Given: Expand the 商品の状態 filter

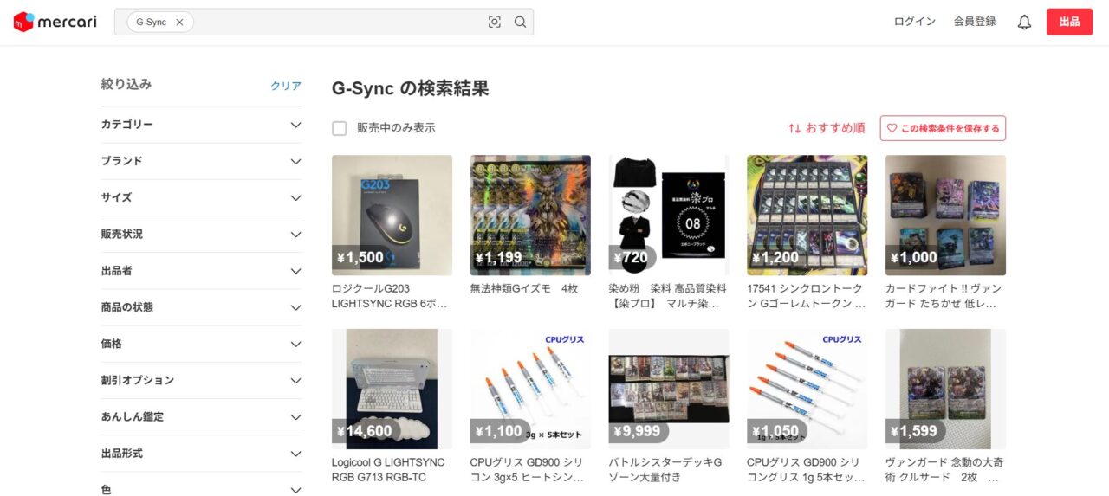Looking at the screenshot, I should point(201,307).
